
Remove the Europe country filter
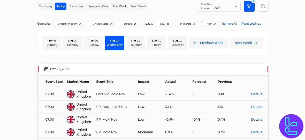(x=135, y=24)
